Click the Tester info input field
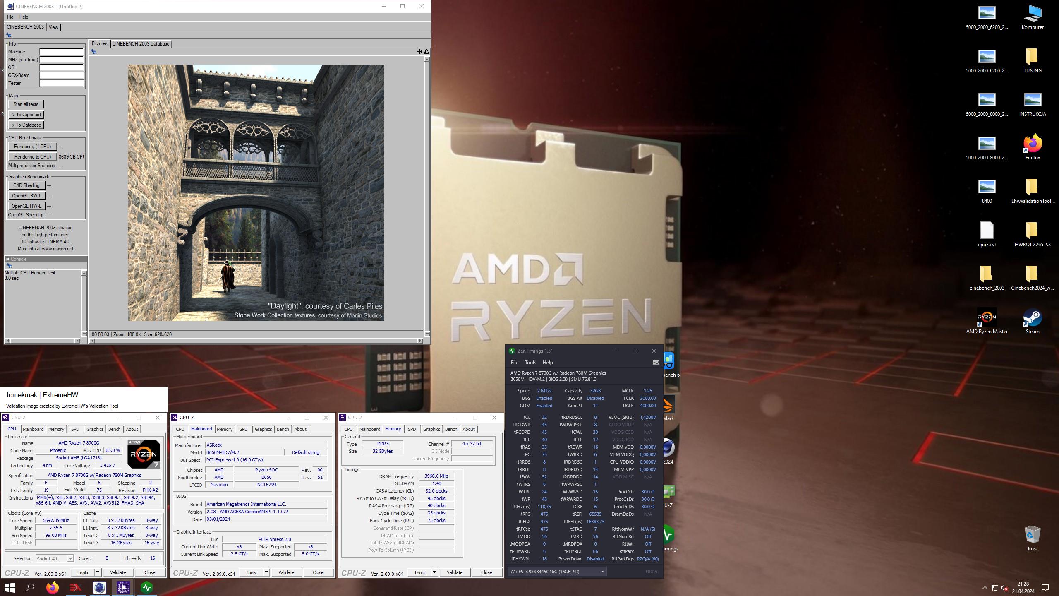Screen dimensions: 1059x596 point(61,84)
